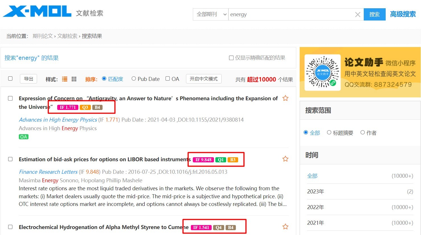Star the Estimation of bid-ask prices article

coord(285,159)
